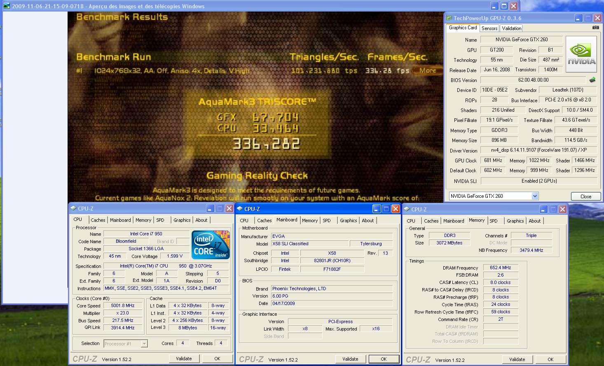604x366 pixels.
Task: Open SPD tab in CPU-Z Mainboard window
Action: coord(327,221)
